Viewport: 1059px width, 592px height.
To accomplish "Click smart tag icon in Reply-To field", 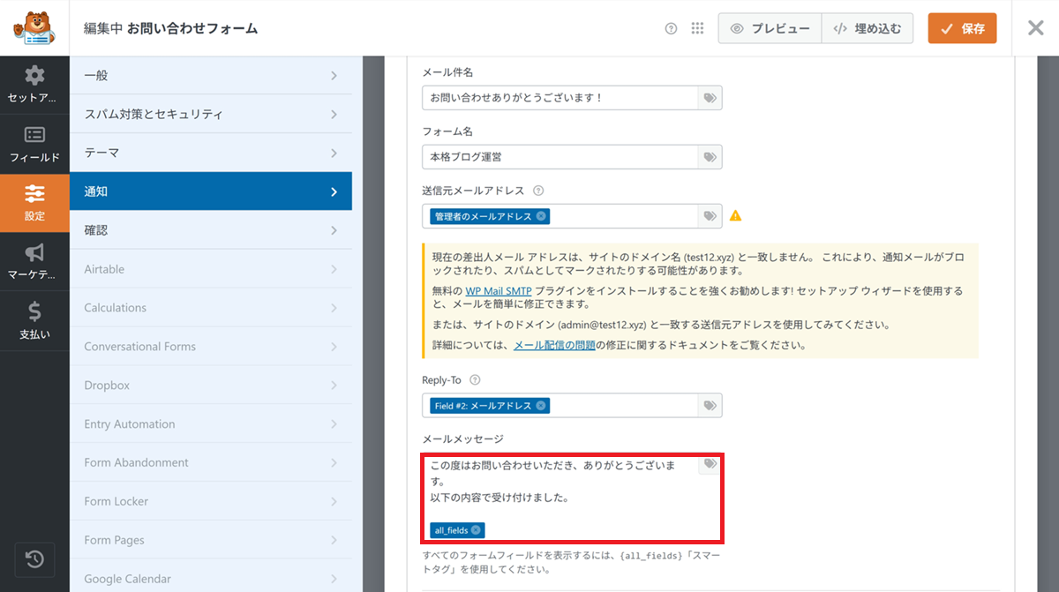I will pos(710,406).
